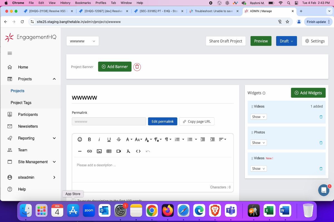Expand the Reporting section in sidebar
This screenshot has width=334, height=222.
pos(54,138)
